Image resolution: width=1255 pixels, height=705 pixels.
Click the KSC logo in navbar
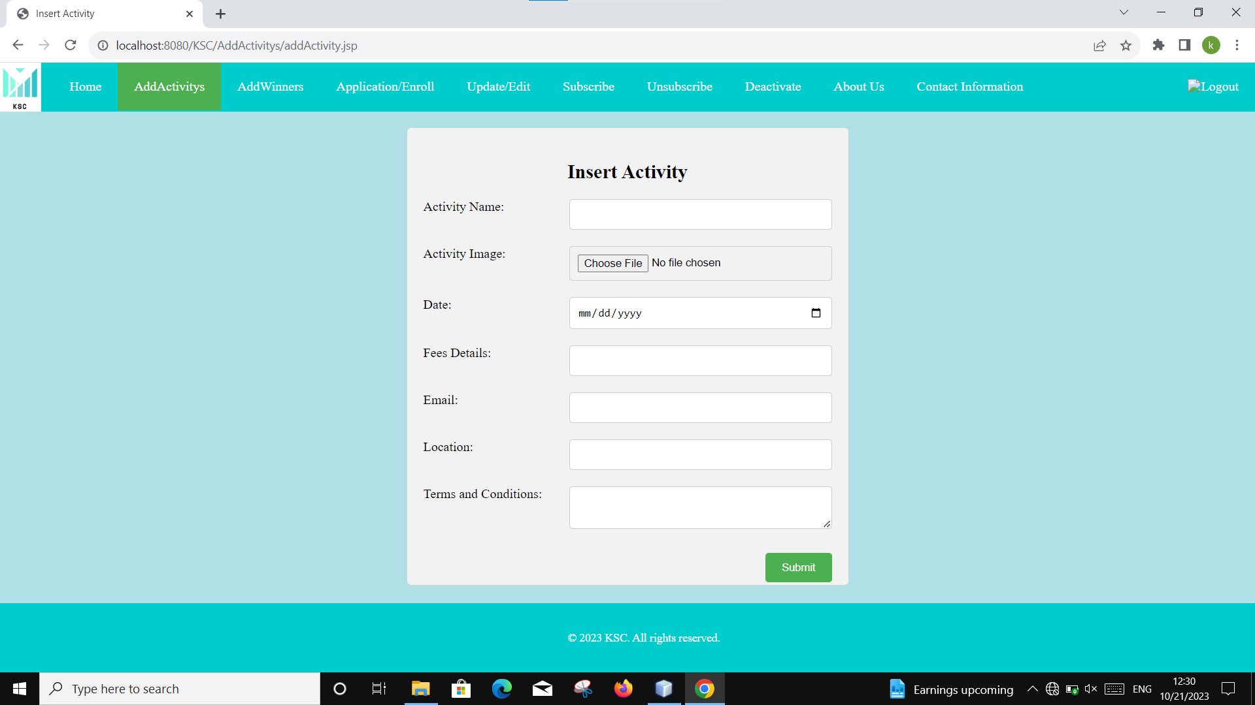click(20, 87)
